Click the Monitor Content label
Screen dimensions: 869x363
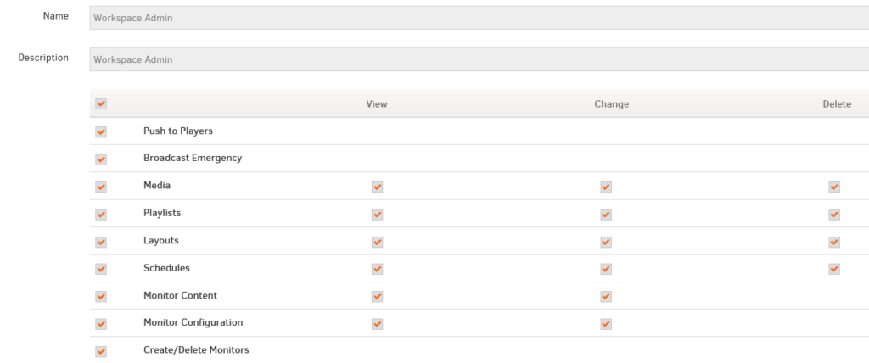coord(180,295)
